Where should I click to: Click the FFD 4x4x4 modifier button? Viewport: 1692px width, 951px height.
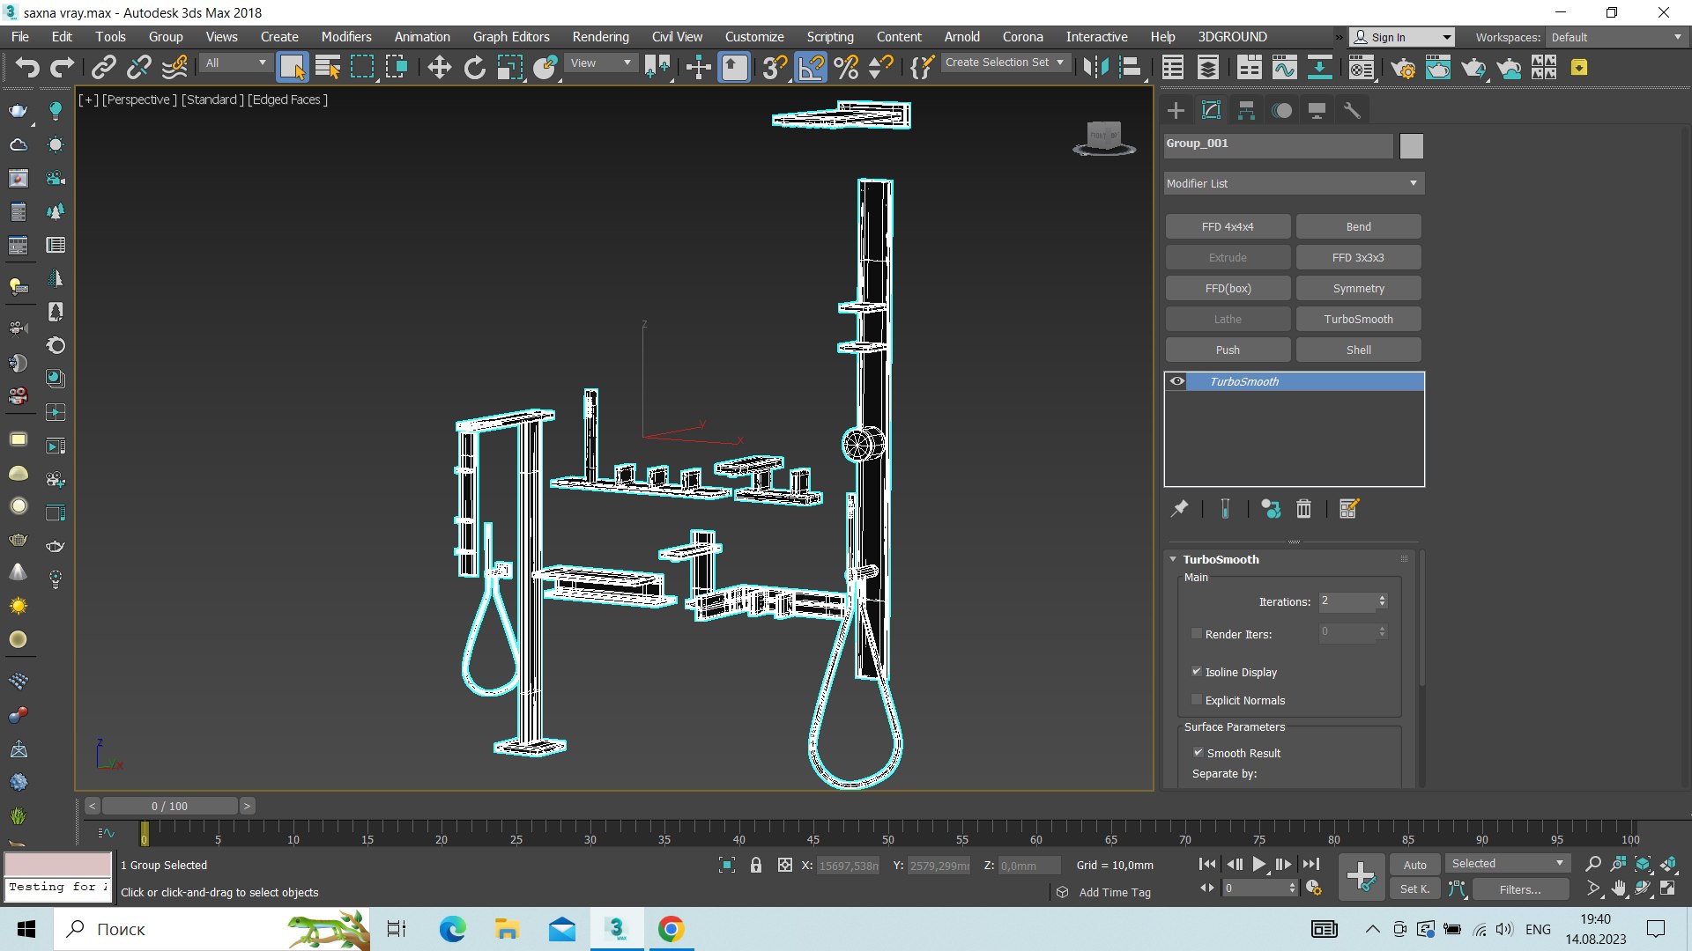(1228, 226)
